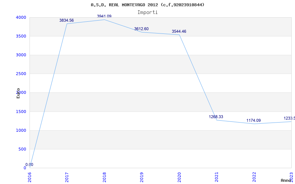
Task: Click data label 3941.09 for 2018
Action: pyautogui.click(x=104, y=16)
